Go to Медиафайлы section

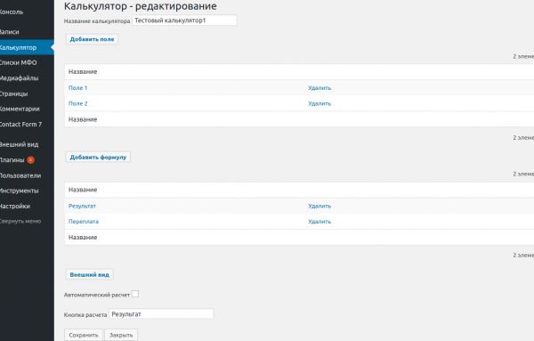click(x=19, y=78)
